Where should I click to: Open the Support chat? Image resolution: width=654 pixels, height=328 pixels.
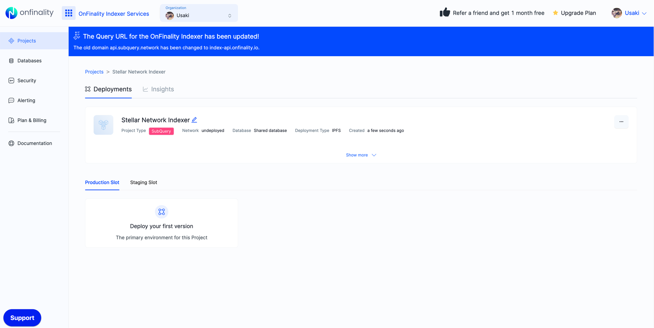pyautogui.click(x=22, y=318)
